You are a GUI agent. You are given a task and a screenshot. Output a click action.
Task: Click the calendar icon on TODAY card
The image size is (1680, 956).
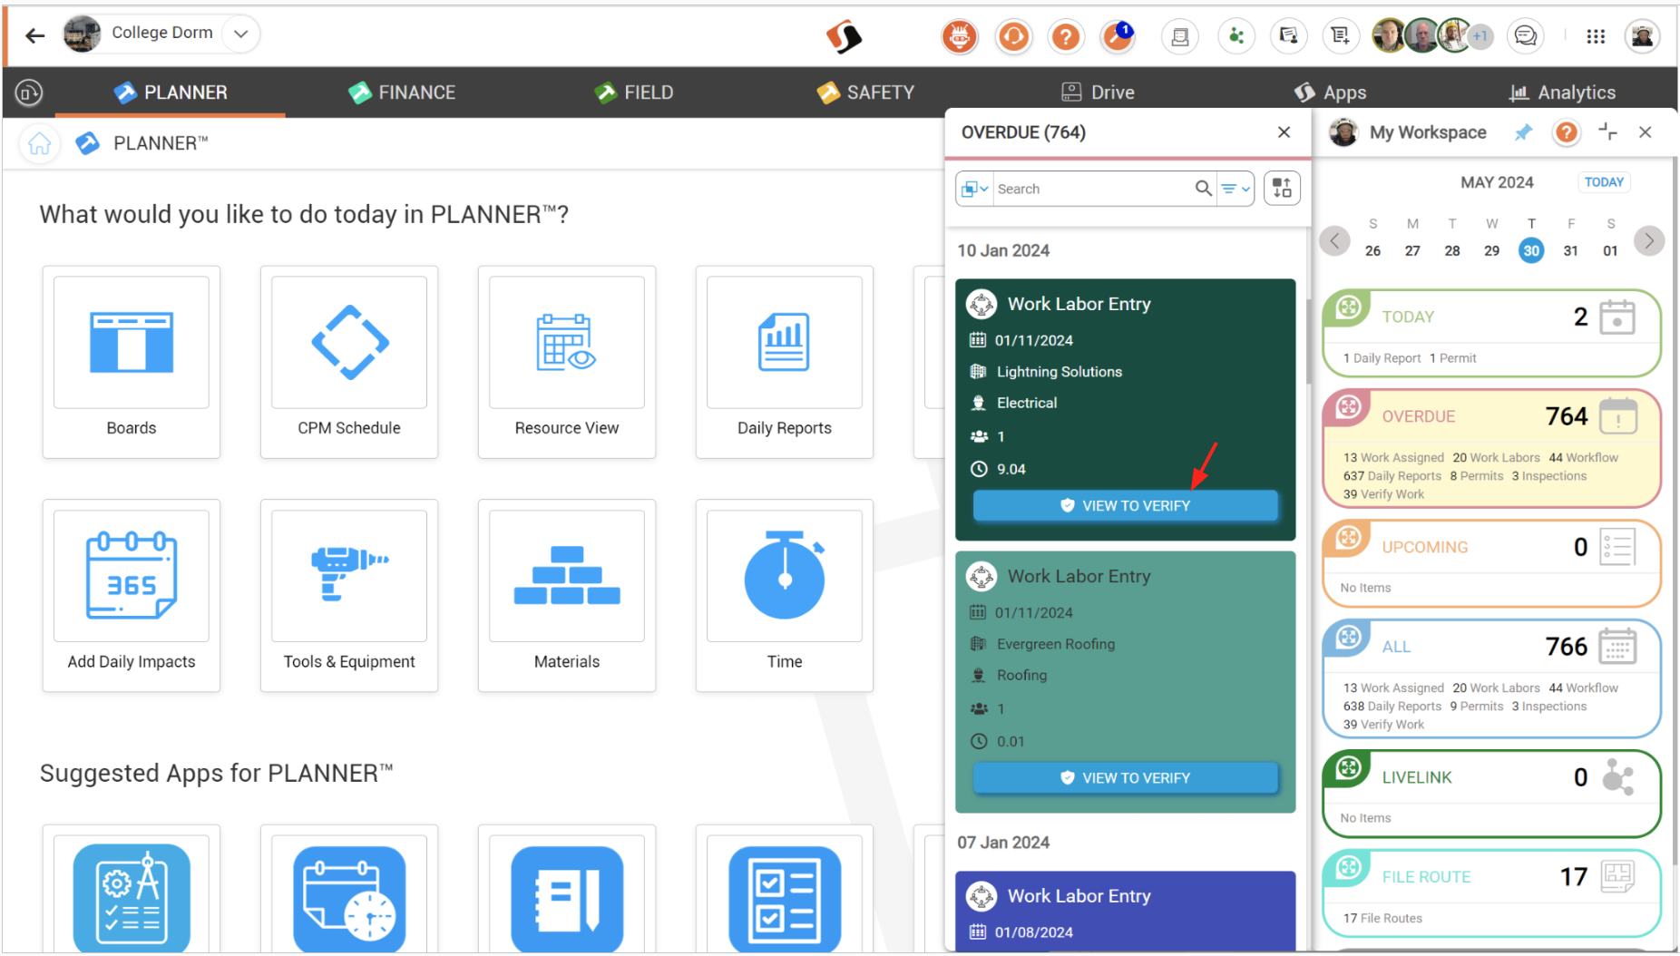(x=1617, y=317)
